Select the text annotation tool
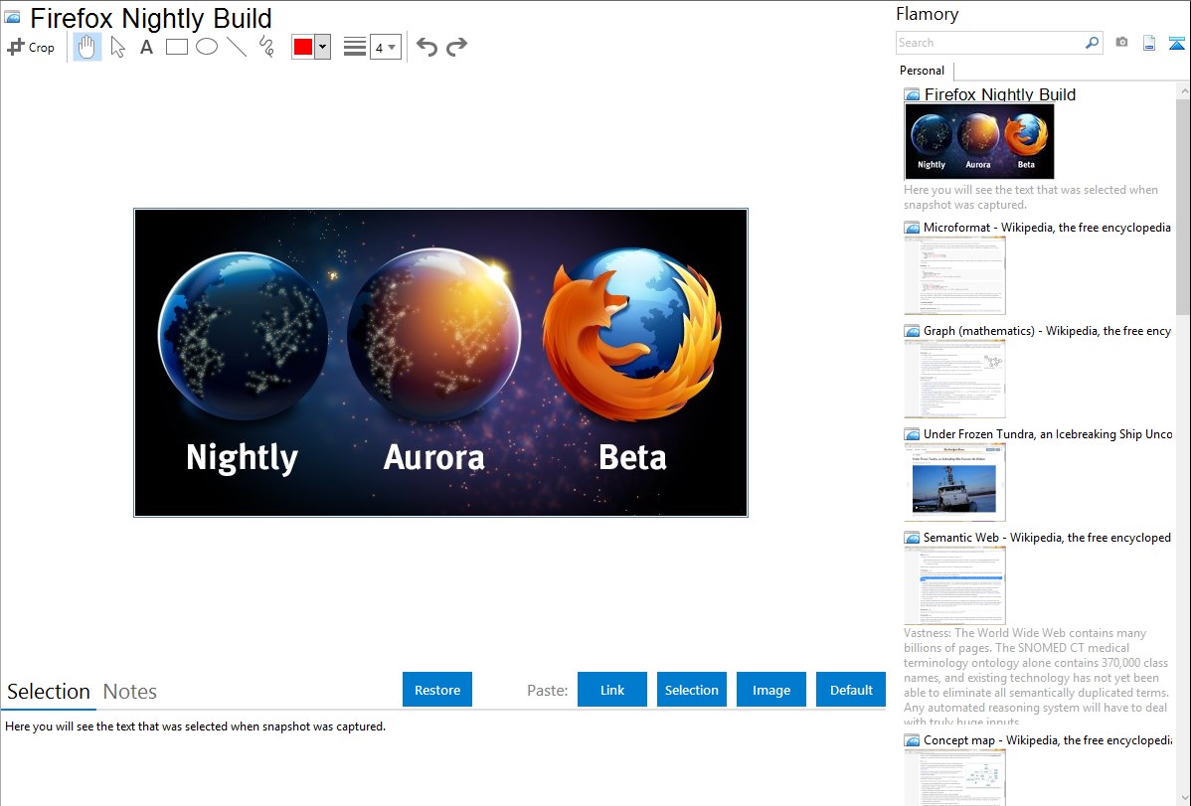This screenshot has width=1191, height=806. 146,47
